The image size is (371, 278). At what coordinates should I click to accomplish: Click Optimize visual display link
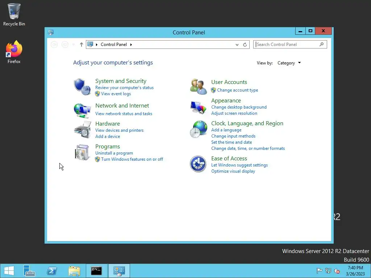pos(233,171)
